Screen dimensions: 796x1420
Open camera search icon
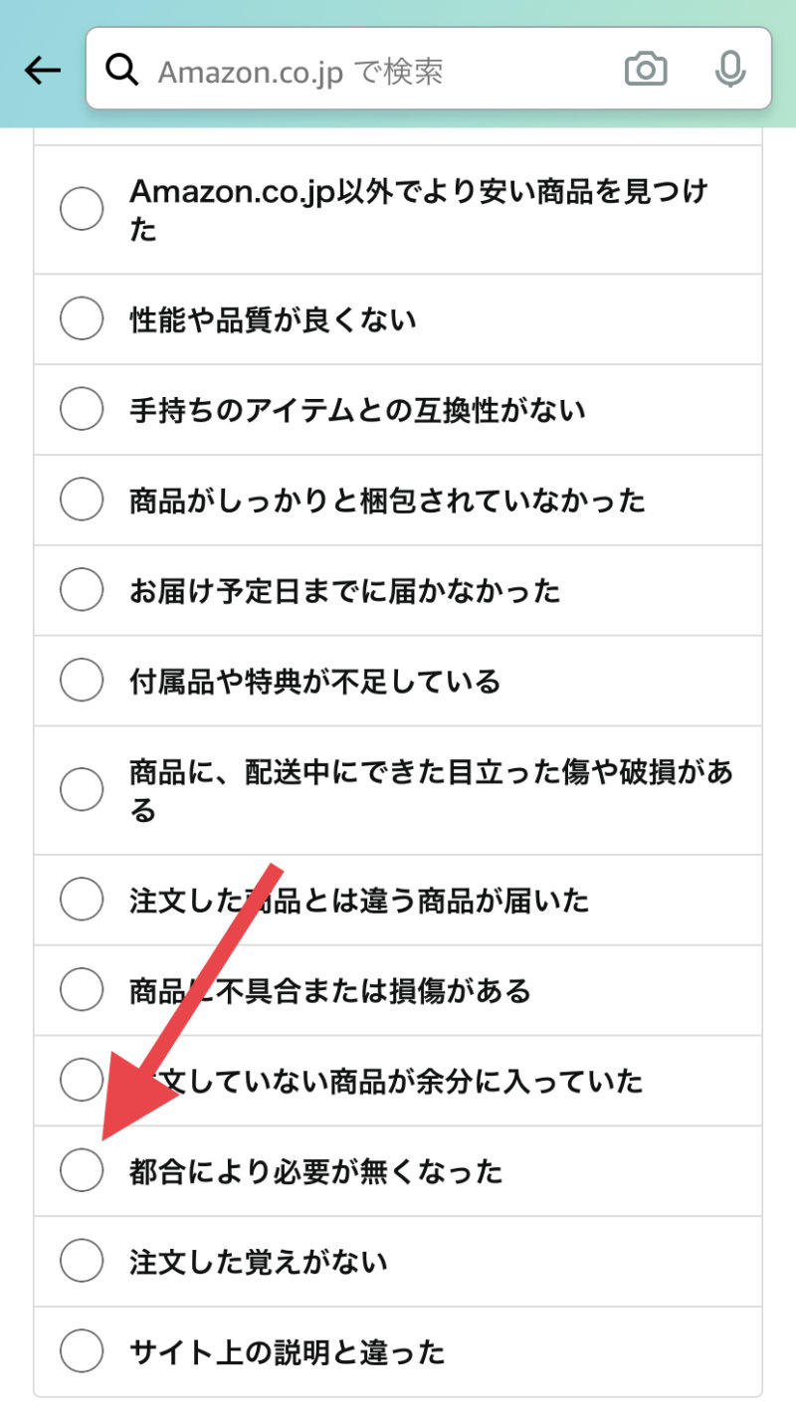tap(646, 70)
